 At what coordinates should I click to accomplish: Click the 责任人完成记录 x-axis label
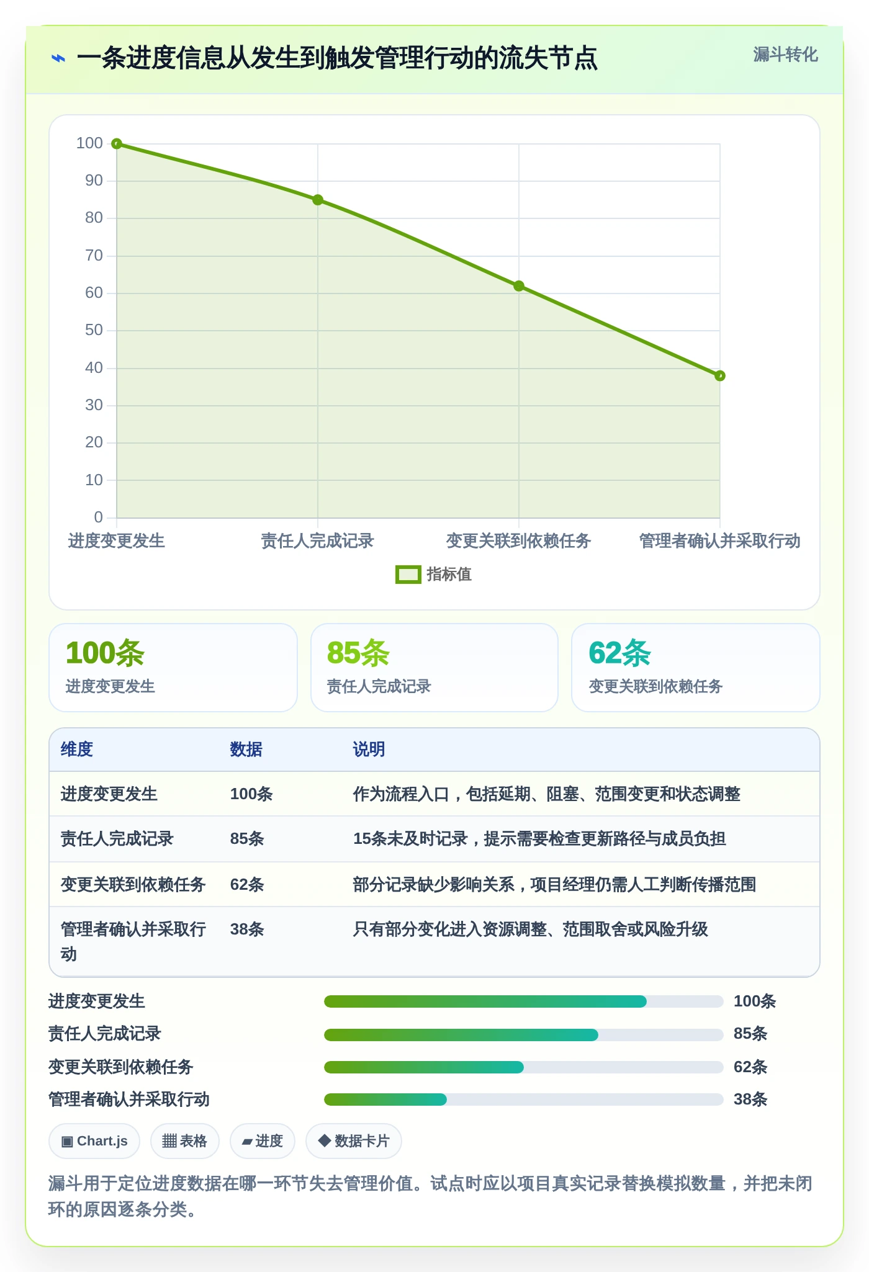[x=317, y=541]
